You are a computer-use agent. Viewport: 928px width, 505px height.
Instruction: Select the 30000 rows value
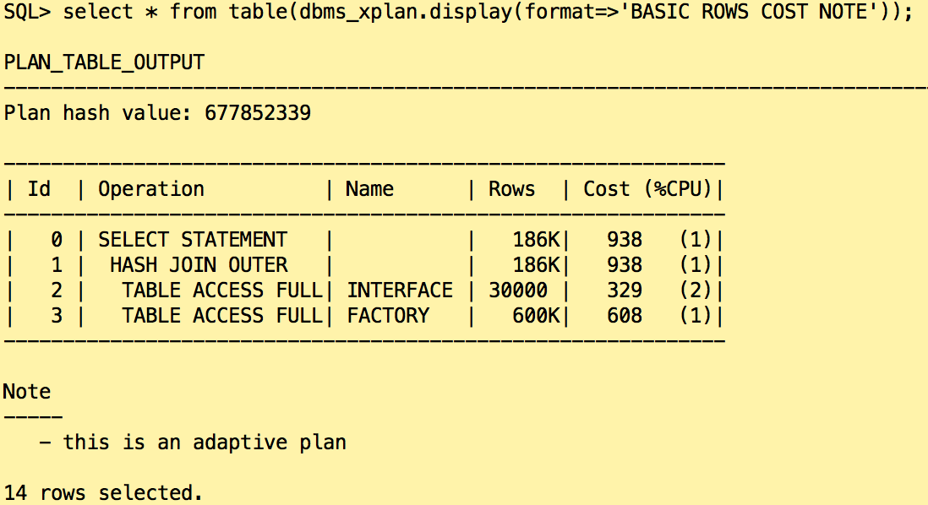518,291
